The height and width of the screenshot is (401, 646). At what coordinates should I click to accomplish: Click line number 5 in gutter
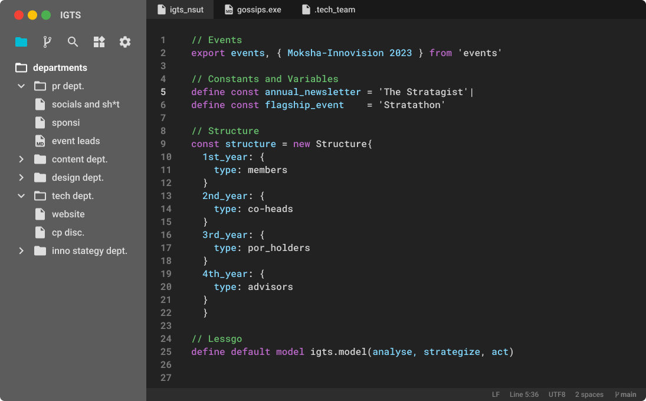(163, 92)
